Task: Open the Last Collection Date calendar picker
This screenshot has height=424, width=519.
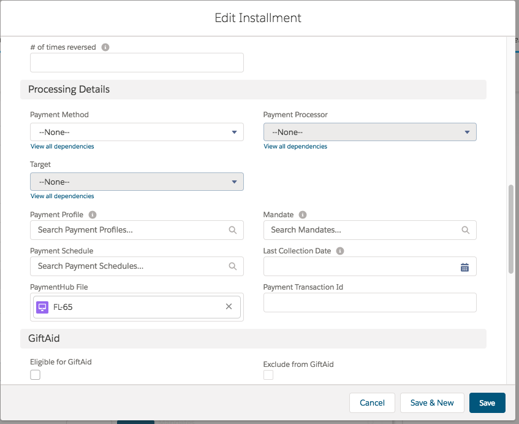Action: pos(464,267)
